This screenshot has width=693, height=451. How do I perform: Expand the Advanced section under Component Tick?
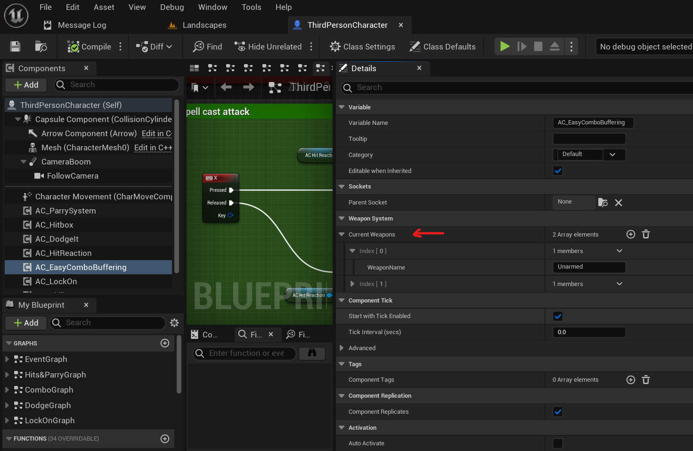pyautogui.click(x=342, y=348)
